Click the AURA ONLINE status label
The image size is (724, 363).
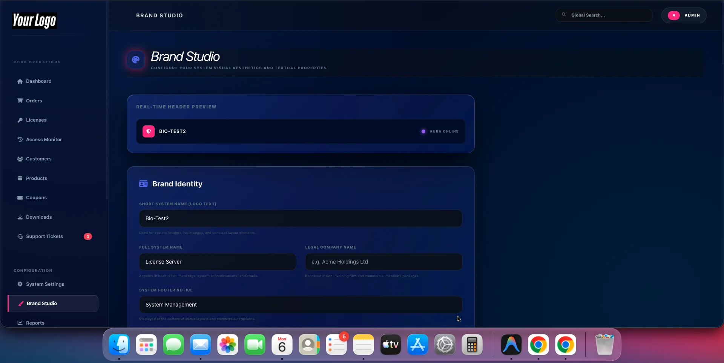[x=444, y=131]
